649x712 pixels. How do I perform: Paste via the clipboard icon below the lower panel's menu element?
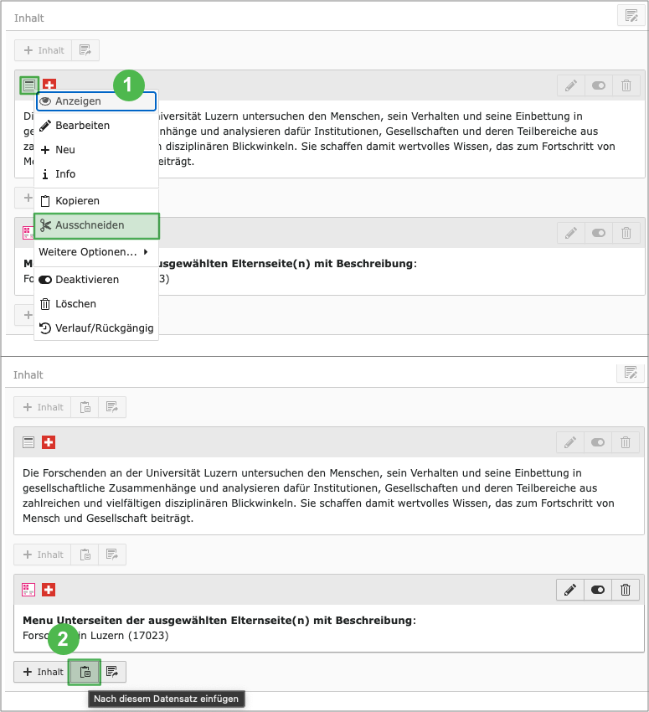85,672
